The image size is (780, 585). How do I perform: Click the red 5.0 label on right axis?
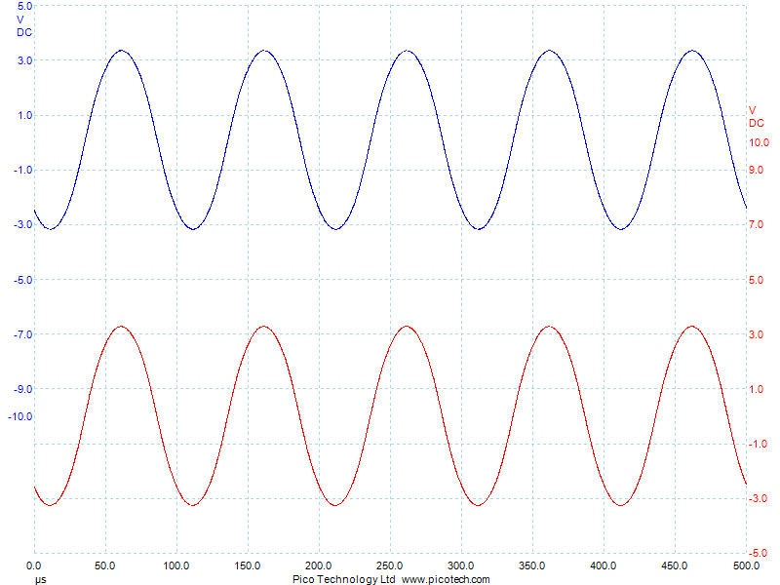click(x=757, y=280)
